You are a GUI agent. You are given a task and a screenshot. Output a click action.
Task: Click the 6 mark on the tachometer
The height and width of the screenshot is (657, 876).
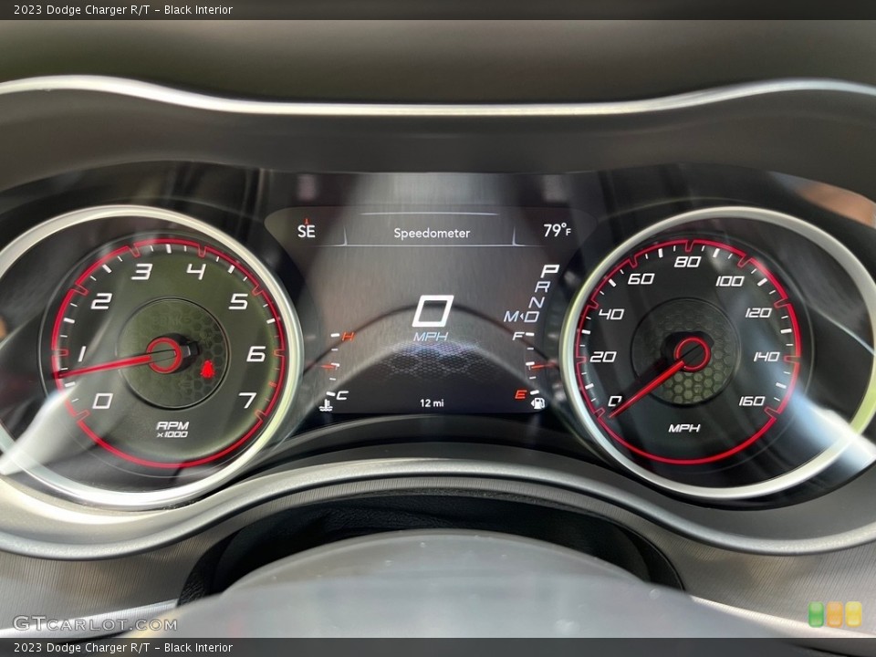(x=256, y=354)
